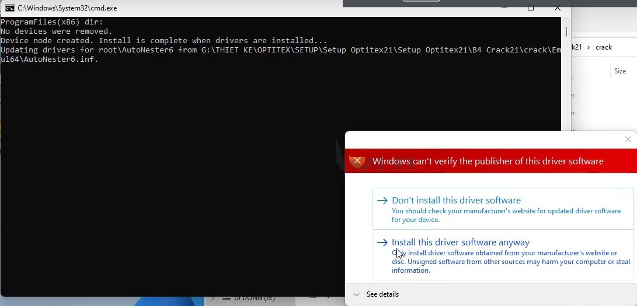Click the cmd.exe icon in title bar
This screenshot has width=637, height=306.
point(9,8)
